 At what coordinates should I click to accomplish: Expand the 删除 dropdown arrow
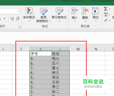pyautogui.click(x=85, y=21)
